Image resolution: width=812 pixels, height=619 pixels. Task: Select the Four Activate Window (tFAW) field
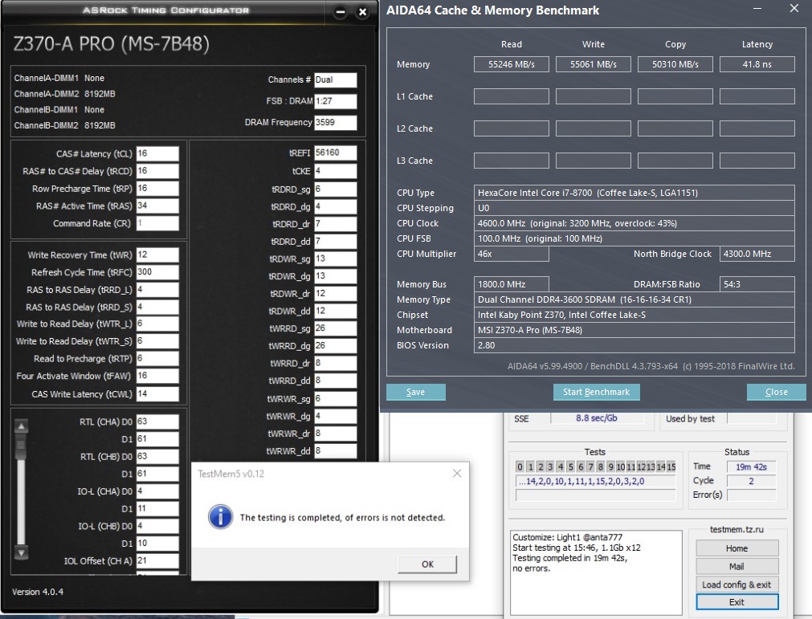[157, 376]
